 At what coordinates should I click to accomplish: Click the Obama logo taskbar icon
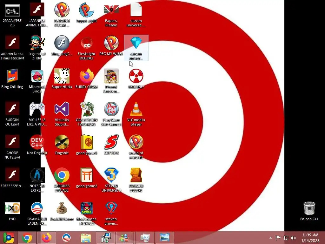tap(66, 238)
